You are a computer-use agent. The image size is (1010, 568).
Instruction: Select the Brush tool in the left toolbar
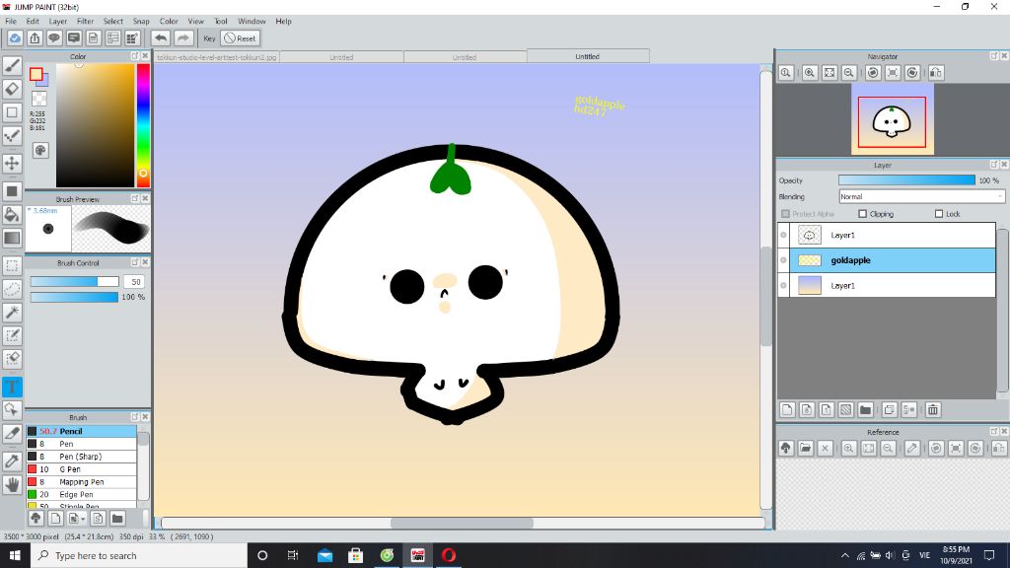[12, 65]
